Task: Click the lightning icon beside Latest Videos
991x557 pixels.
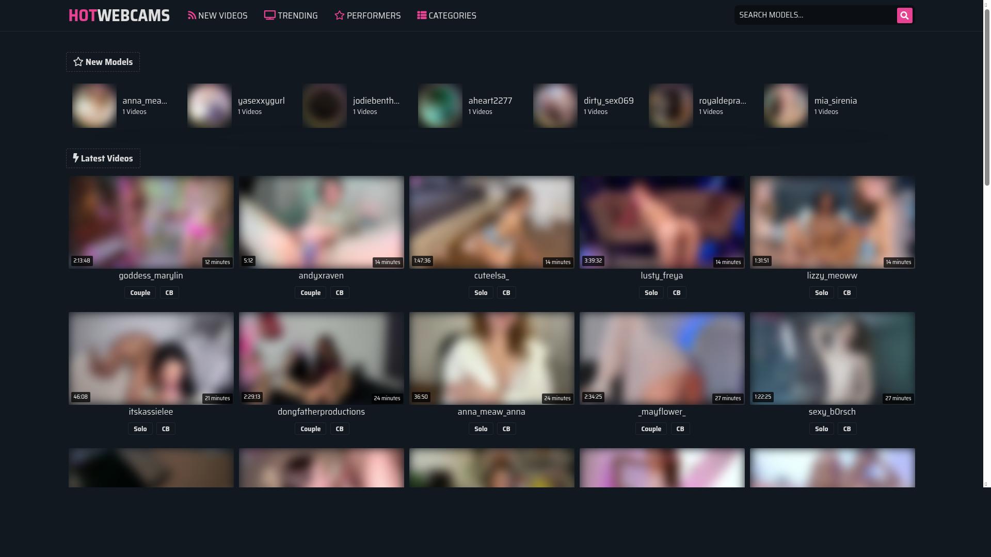Action: pos(76,158)
